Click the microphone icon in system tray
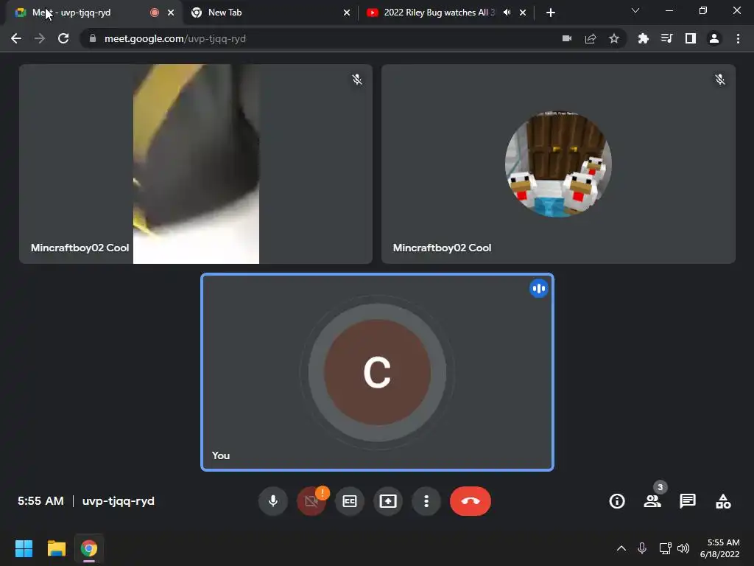Screen dimensions: 754x566 (x=642, y=548)
